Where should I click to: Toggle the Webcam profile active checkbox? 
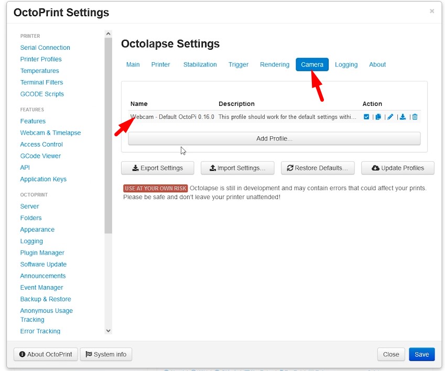click(366, 117)
